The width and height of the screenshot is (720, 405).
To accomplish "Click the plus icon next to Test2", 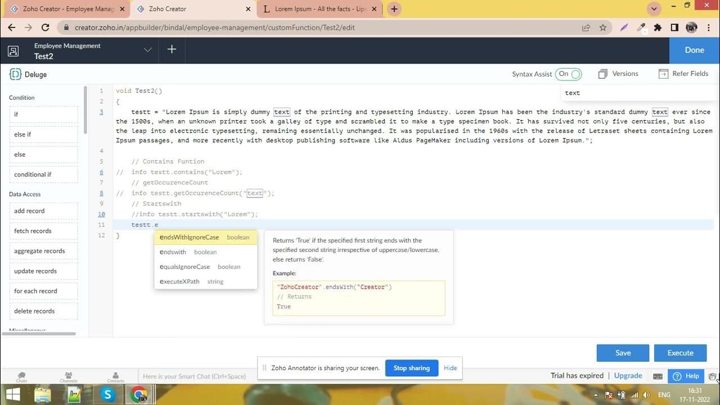I will coord(172,49).
